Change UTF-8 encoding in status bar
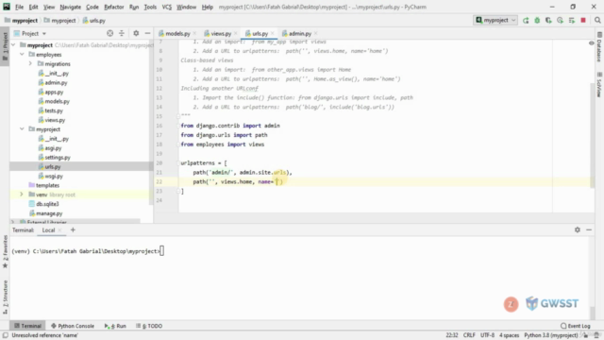Screen dimensions: 604x340 coord(487,335)
